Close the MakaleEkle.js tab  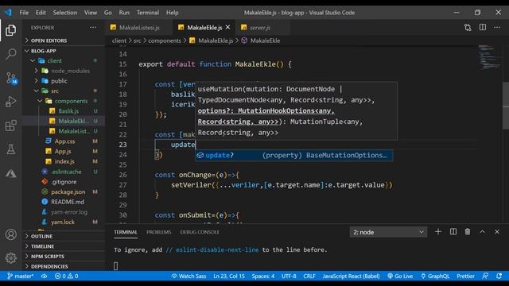[228, 27]
